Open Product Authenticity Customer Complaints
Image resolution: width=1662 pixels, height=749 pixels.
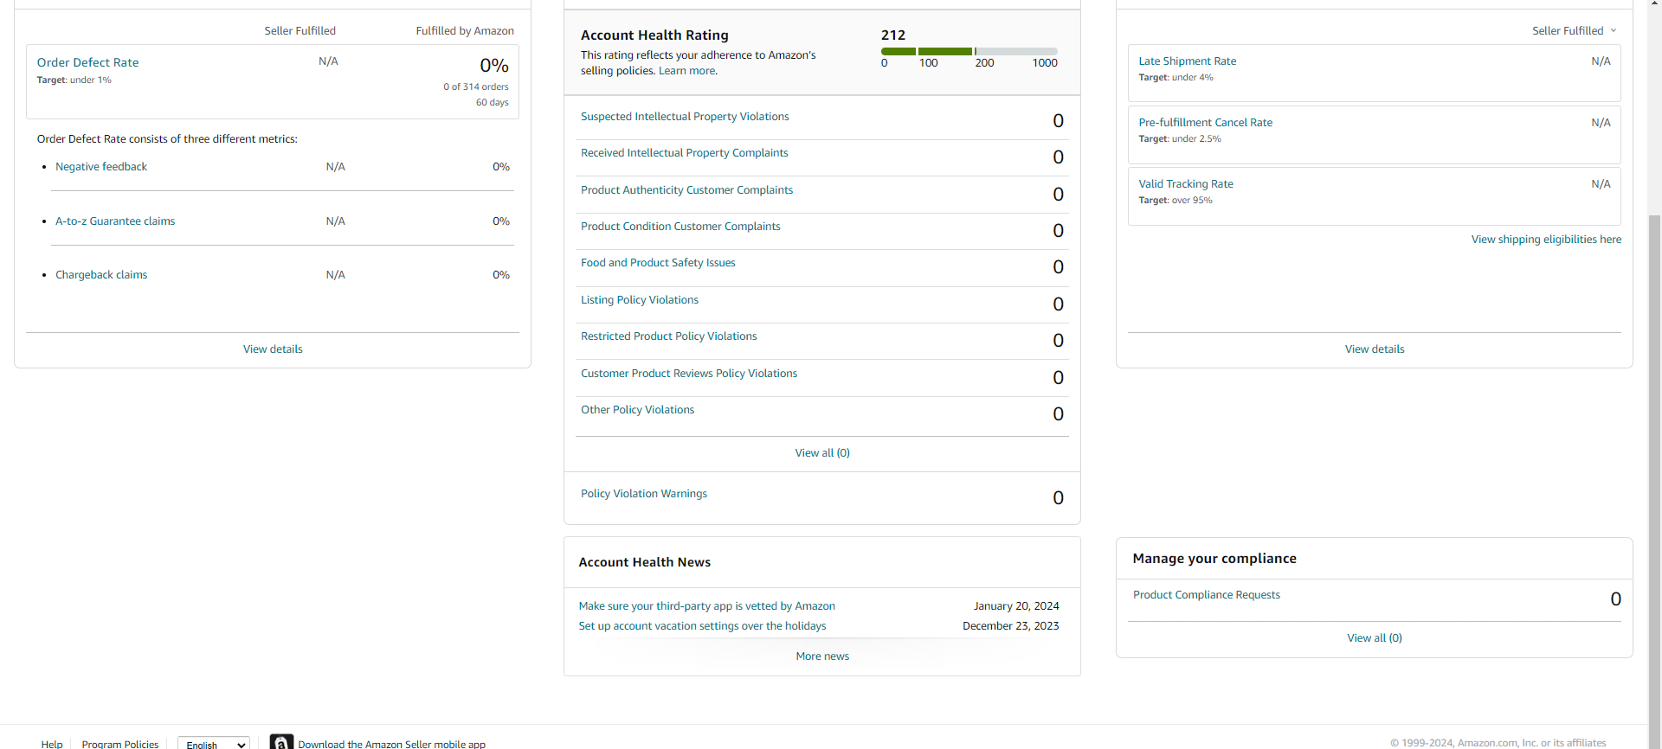[686, 189]
